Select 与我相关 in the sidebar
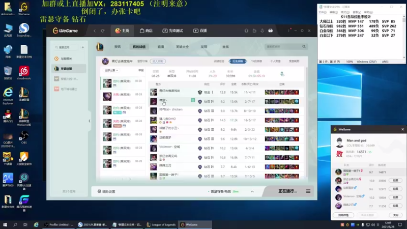 69,59
